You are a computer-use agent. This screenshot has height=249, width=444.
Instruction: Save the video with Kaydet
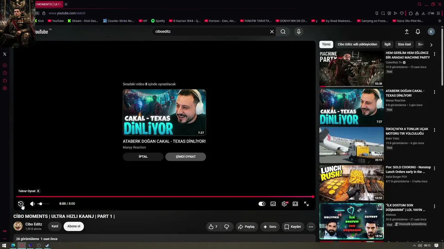click(293, 227)
